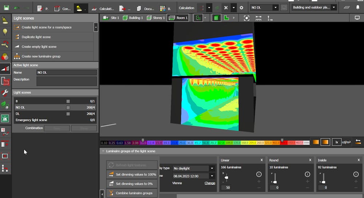
Task: Toggle the checkbox for light scene DL
Action: tap(68, 114)
